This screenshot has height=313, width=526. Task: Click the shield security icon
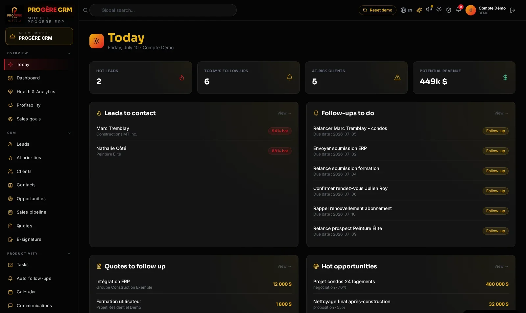coord(449,10)
